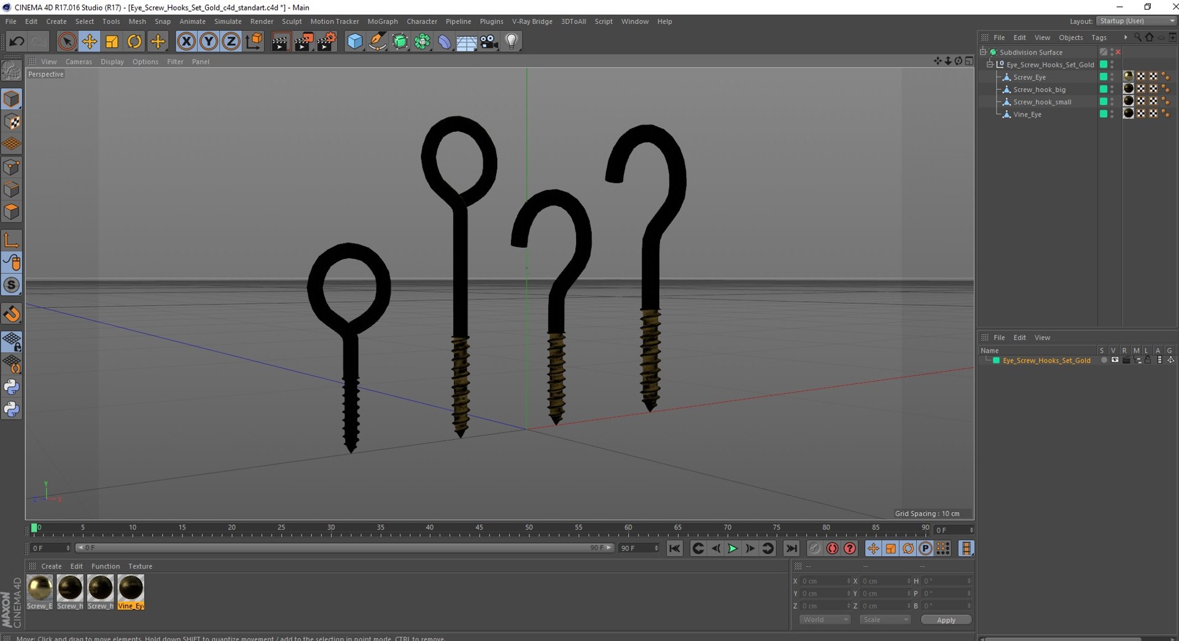Enable the Record Active Objects button
Image resolution: width=1179 pixels, height=641 pixels.
(832, 548)
